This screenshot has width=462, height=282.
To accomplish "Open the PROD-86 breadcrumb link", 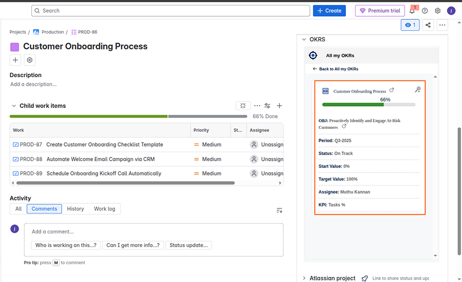I will click(x=84, y=32).
